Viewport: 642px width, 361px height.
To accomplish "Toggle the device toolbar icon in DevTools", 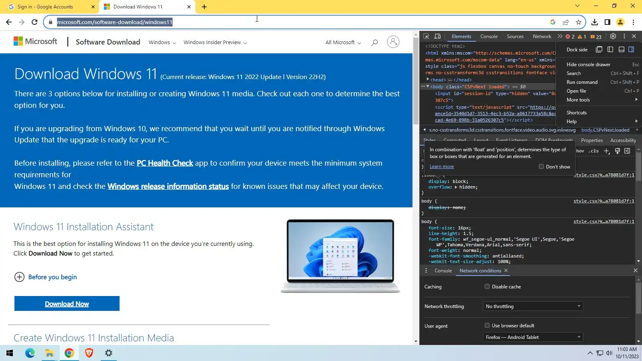I will pos(437,37).
